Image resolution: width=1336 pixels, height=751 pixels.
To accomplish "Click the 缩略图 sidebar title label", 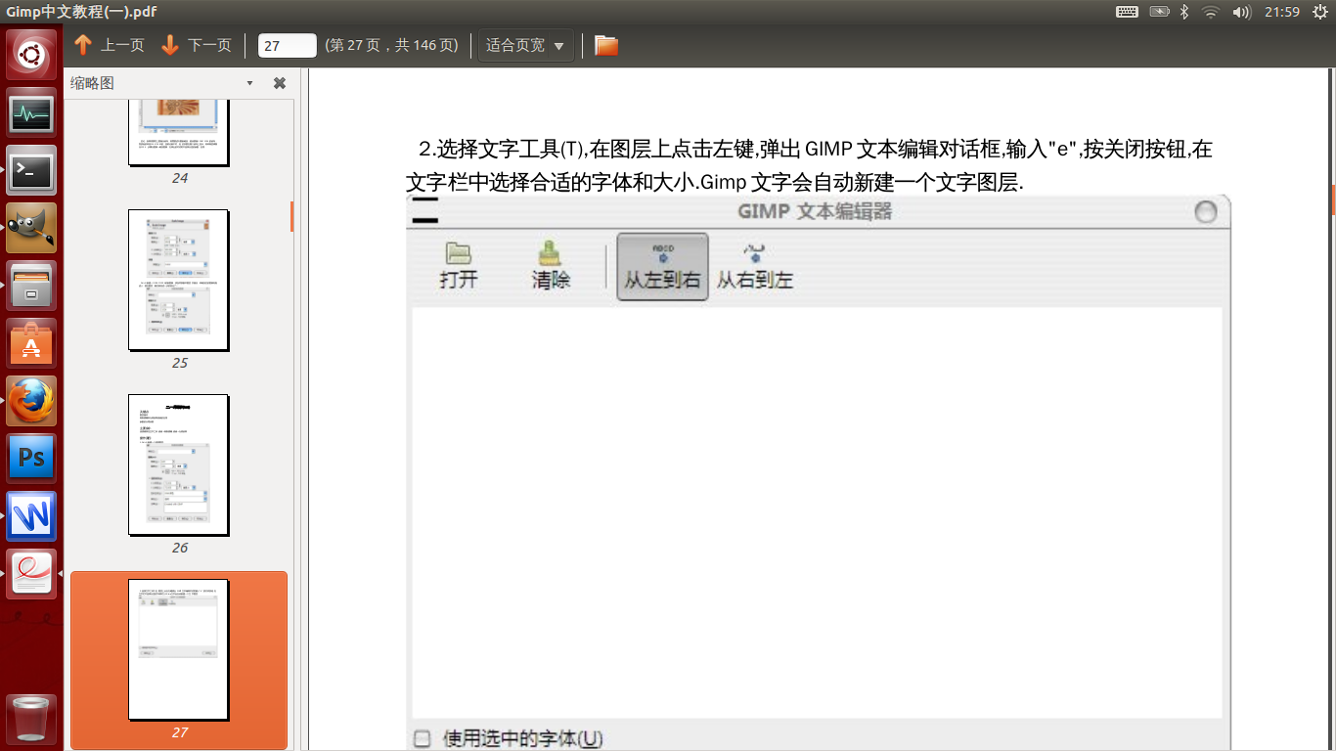I will pos(92,83).
